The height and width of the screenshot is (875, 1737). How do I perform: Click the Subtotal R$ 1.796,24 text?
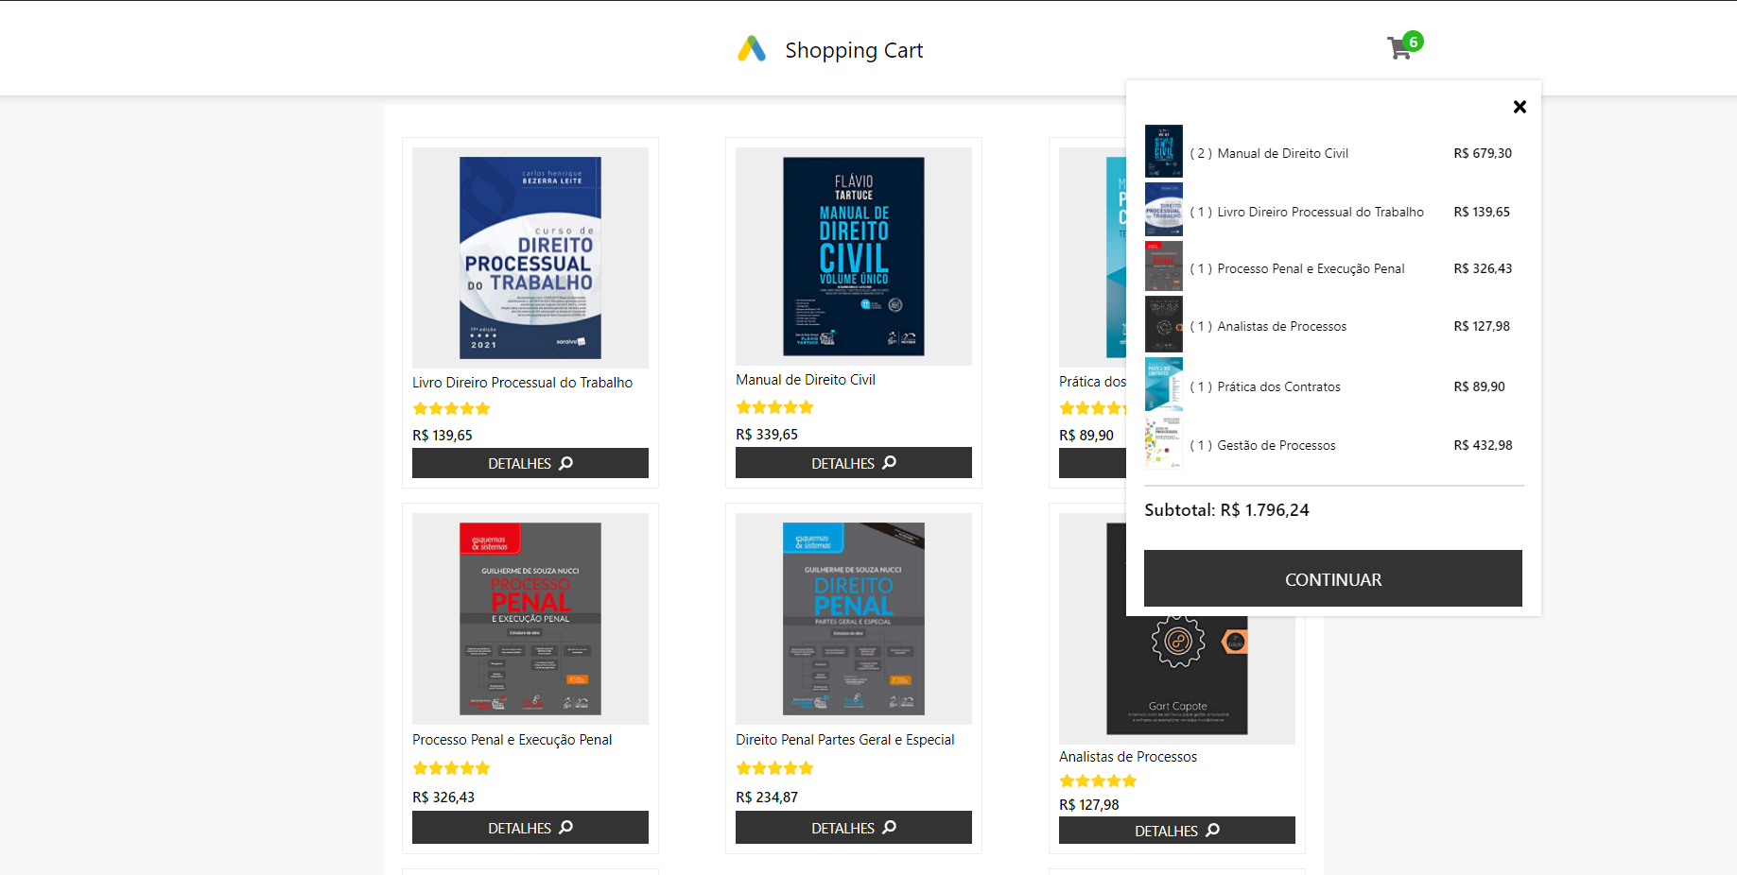(x=1227, y=510)
